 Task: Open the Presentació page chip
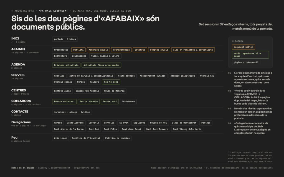[x=61, y=50]
